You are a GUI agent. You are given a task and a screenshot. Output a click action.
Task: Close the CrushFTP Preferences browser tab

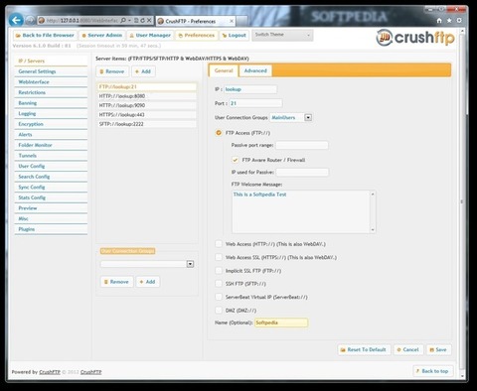232,21
